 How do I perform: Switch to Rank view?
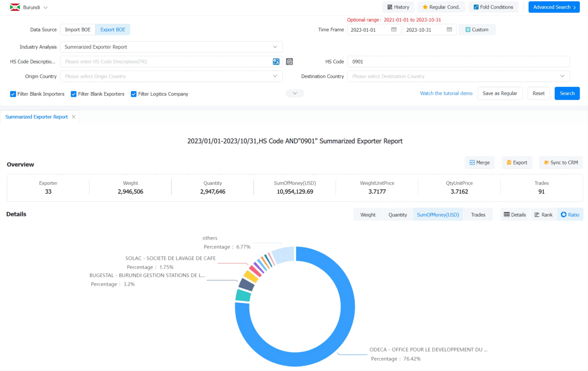pos(543,215)
